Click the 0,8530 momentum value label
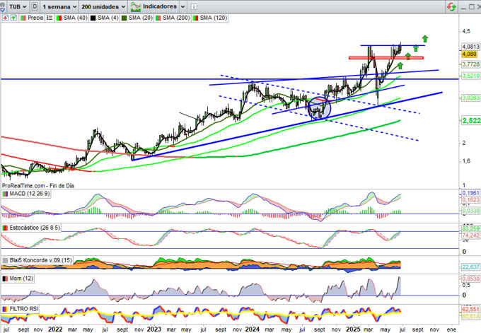 pos(470,279)
